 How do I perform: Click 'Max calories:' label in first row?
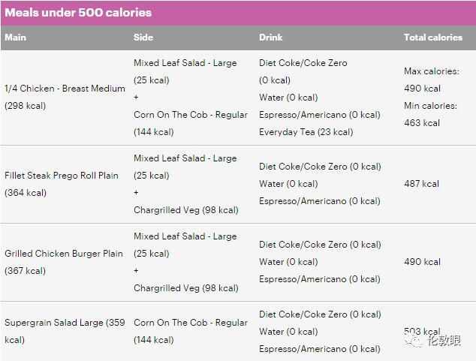(x=430, y=71)
